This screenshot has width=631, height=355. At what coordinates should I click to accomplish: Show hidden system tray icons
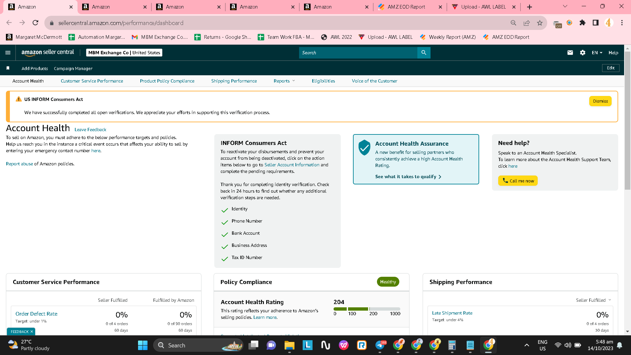click(526, 345)
